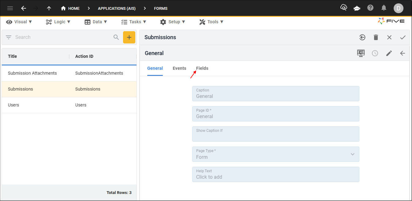Select the Users row in the list

(69, 105)
